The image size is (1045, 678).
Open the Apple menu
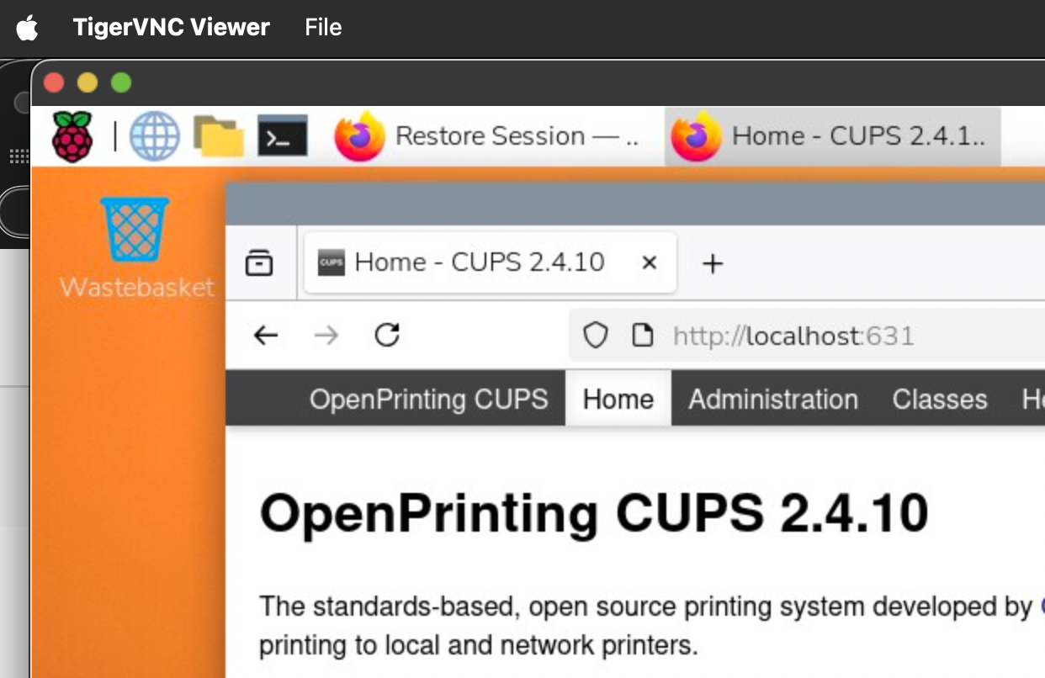28,28
